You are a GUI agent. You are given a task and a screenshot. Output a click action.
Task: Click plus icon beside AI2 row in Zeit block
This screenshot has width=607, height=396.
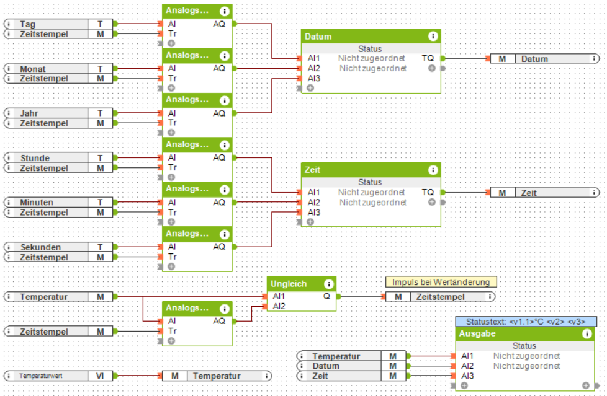(x=431, y=202)
